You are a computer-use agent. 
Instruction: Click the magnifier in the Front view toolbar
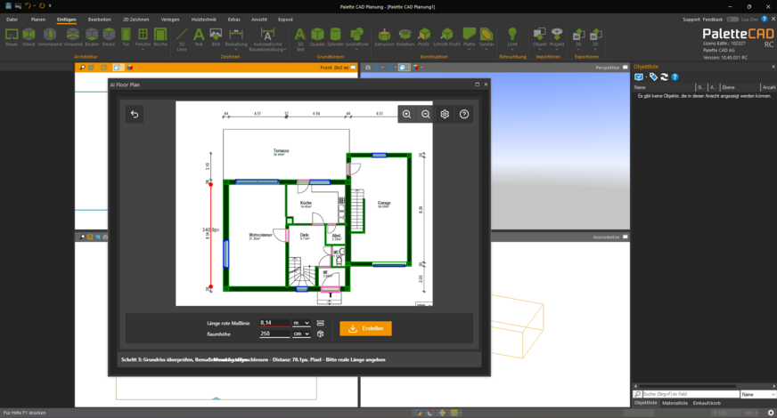click(x=82, y=68)
